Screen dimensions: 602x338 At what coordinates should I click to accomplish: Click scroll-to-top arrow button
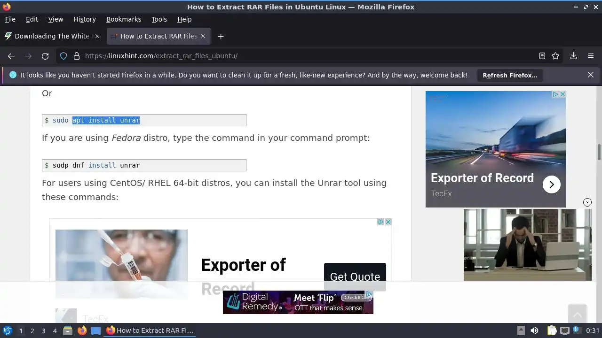coord(577,314)
